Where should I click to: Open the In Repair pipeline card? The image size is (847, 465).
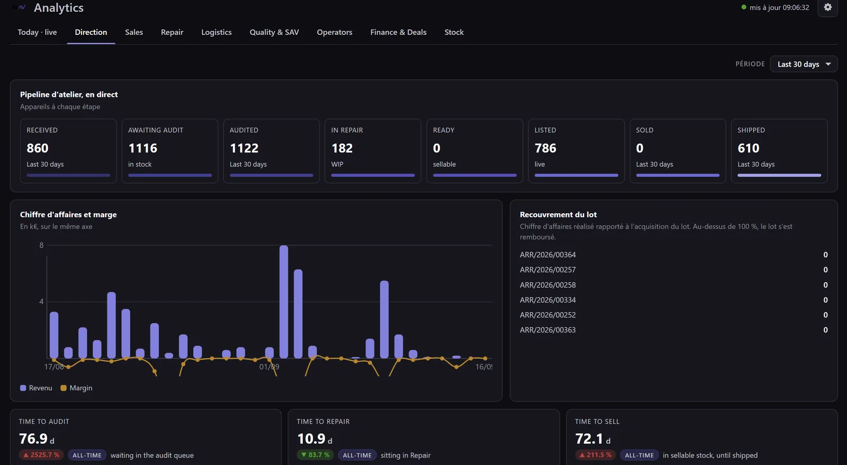coord(373,151)
